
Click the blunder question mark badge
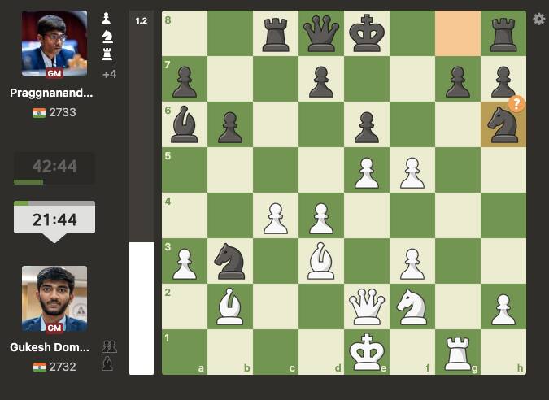(x=516, y=104)
